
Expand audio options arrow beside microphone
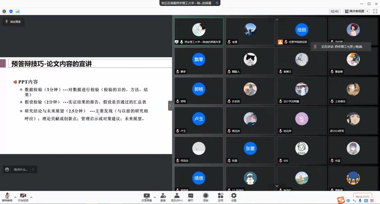point(15,197)
